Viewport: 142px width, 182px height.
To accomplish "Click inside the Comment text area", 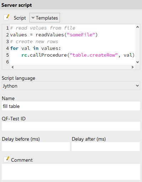I will pyautogui.click(x=71, y=172).
